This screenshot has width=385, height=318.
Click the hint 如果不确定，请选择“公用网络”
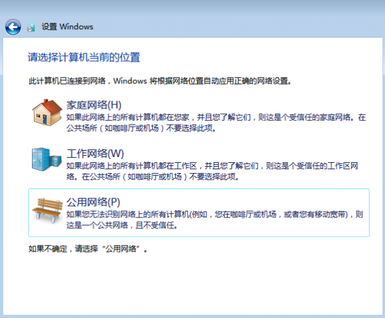click(88, 249)
